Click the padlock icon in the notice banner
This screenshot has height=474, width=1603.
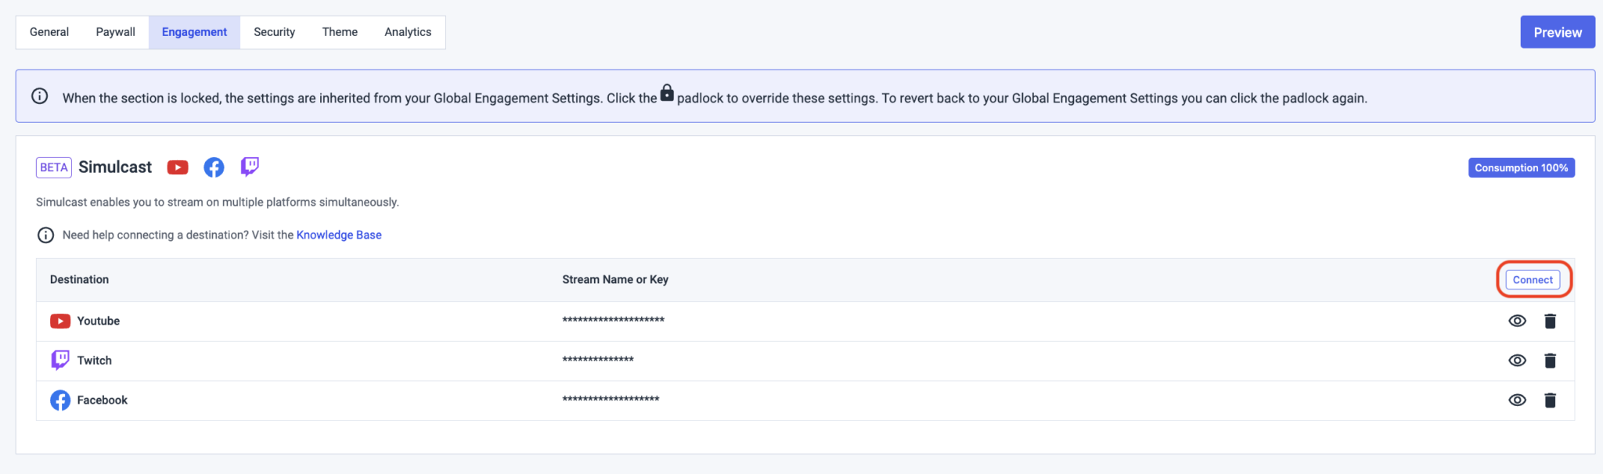coord(666,93)
